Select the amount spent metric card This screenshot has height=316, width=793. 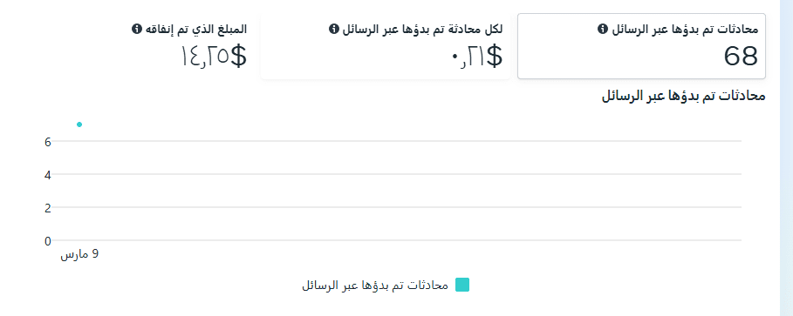coord(129,46)
